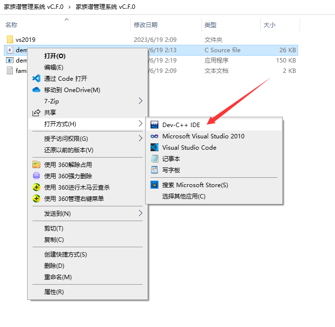This screenshot has height=327, width=335.
Task: Click the Visual Studio Code icon in submenu
Action: tap(154, 147)
